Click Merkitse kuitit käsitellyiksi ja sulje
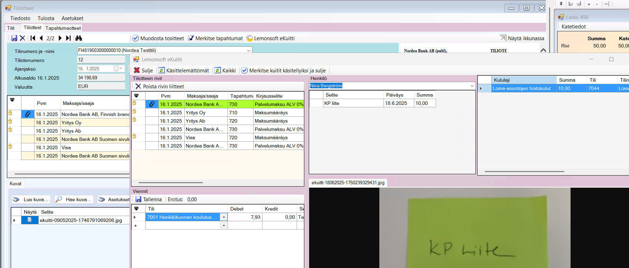 point(283,70)
